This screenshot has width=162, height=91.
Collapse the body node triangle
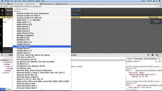pyautogui.click(x=3, y=64)
